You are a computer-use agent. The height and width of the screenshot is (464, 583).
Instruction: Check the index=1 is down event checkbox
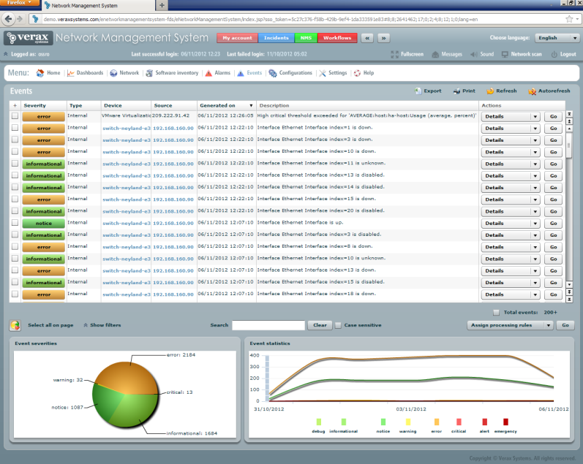pyautogui.click(x=15, y=128)
